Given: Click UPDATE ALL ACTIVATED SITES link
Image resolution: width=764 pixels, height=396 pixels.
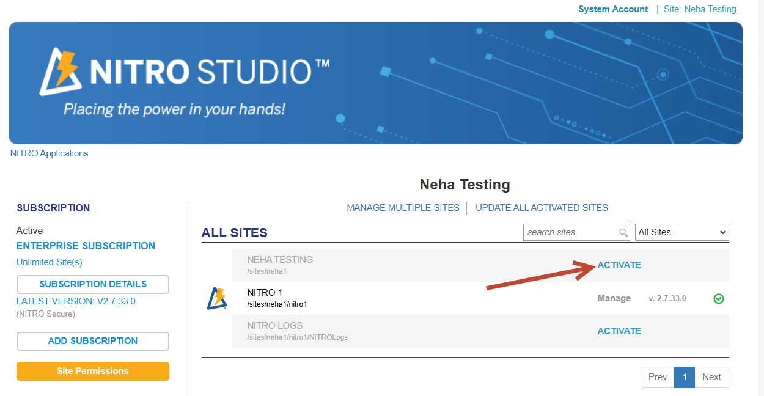Looking at the screenshot, I should (542, 208).
